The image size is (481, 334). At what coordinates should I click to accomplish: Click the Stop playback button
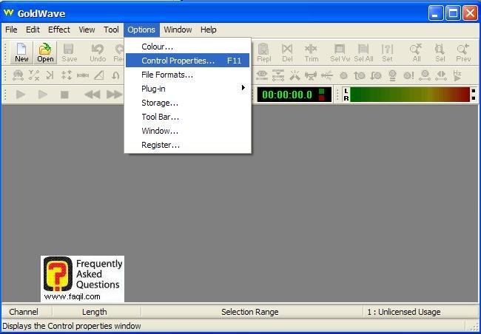coord(64,95)
